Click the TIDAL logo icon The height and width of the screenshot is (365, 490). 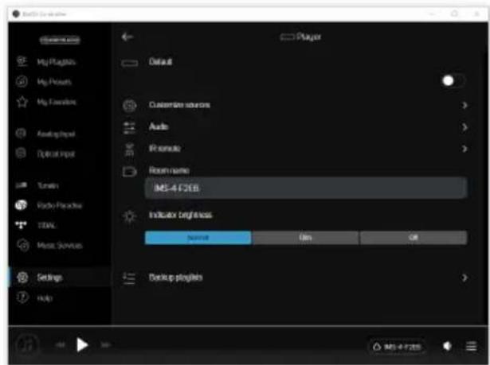(22, 225)
